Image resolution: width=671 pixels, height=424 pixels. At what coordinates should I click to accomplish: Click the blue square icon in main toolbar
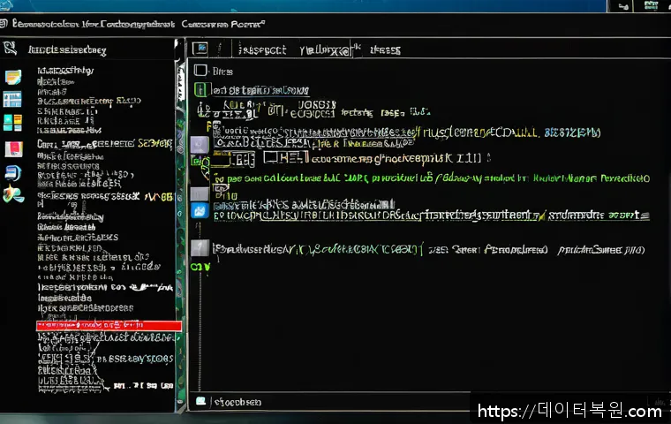click(200, 49)
